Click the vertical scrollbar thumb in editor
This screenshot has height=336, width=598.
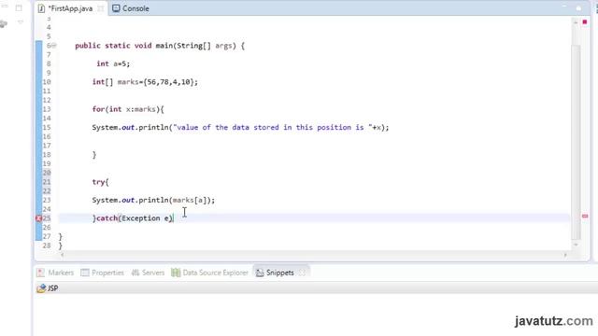(x=576, y=142)
